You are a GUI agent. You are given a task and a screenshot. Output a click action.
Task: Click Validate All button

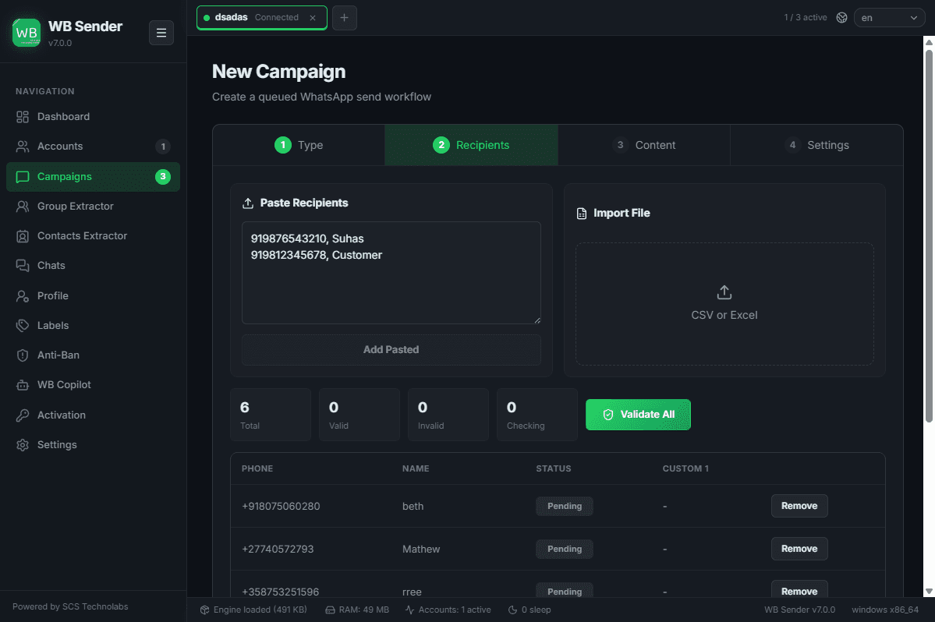638,415
